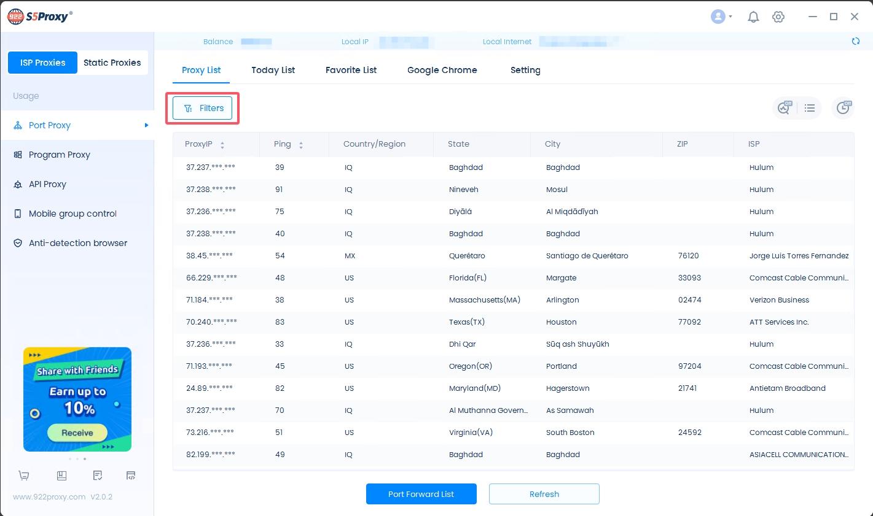This screenshot has width=873, height=516.
Task: Click the settings gear icon in title bar
Action: point(778,17)
